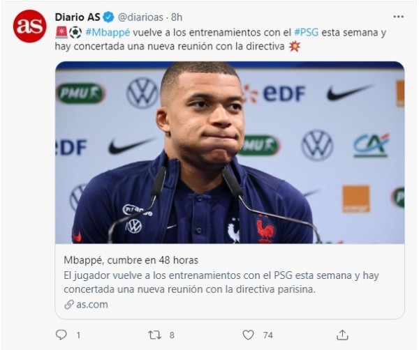Image resolution: width=419 pixels, height=350 pixels.
Task: Click the retweet count 8
Action: pos(172,335)
